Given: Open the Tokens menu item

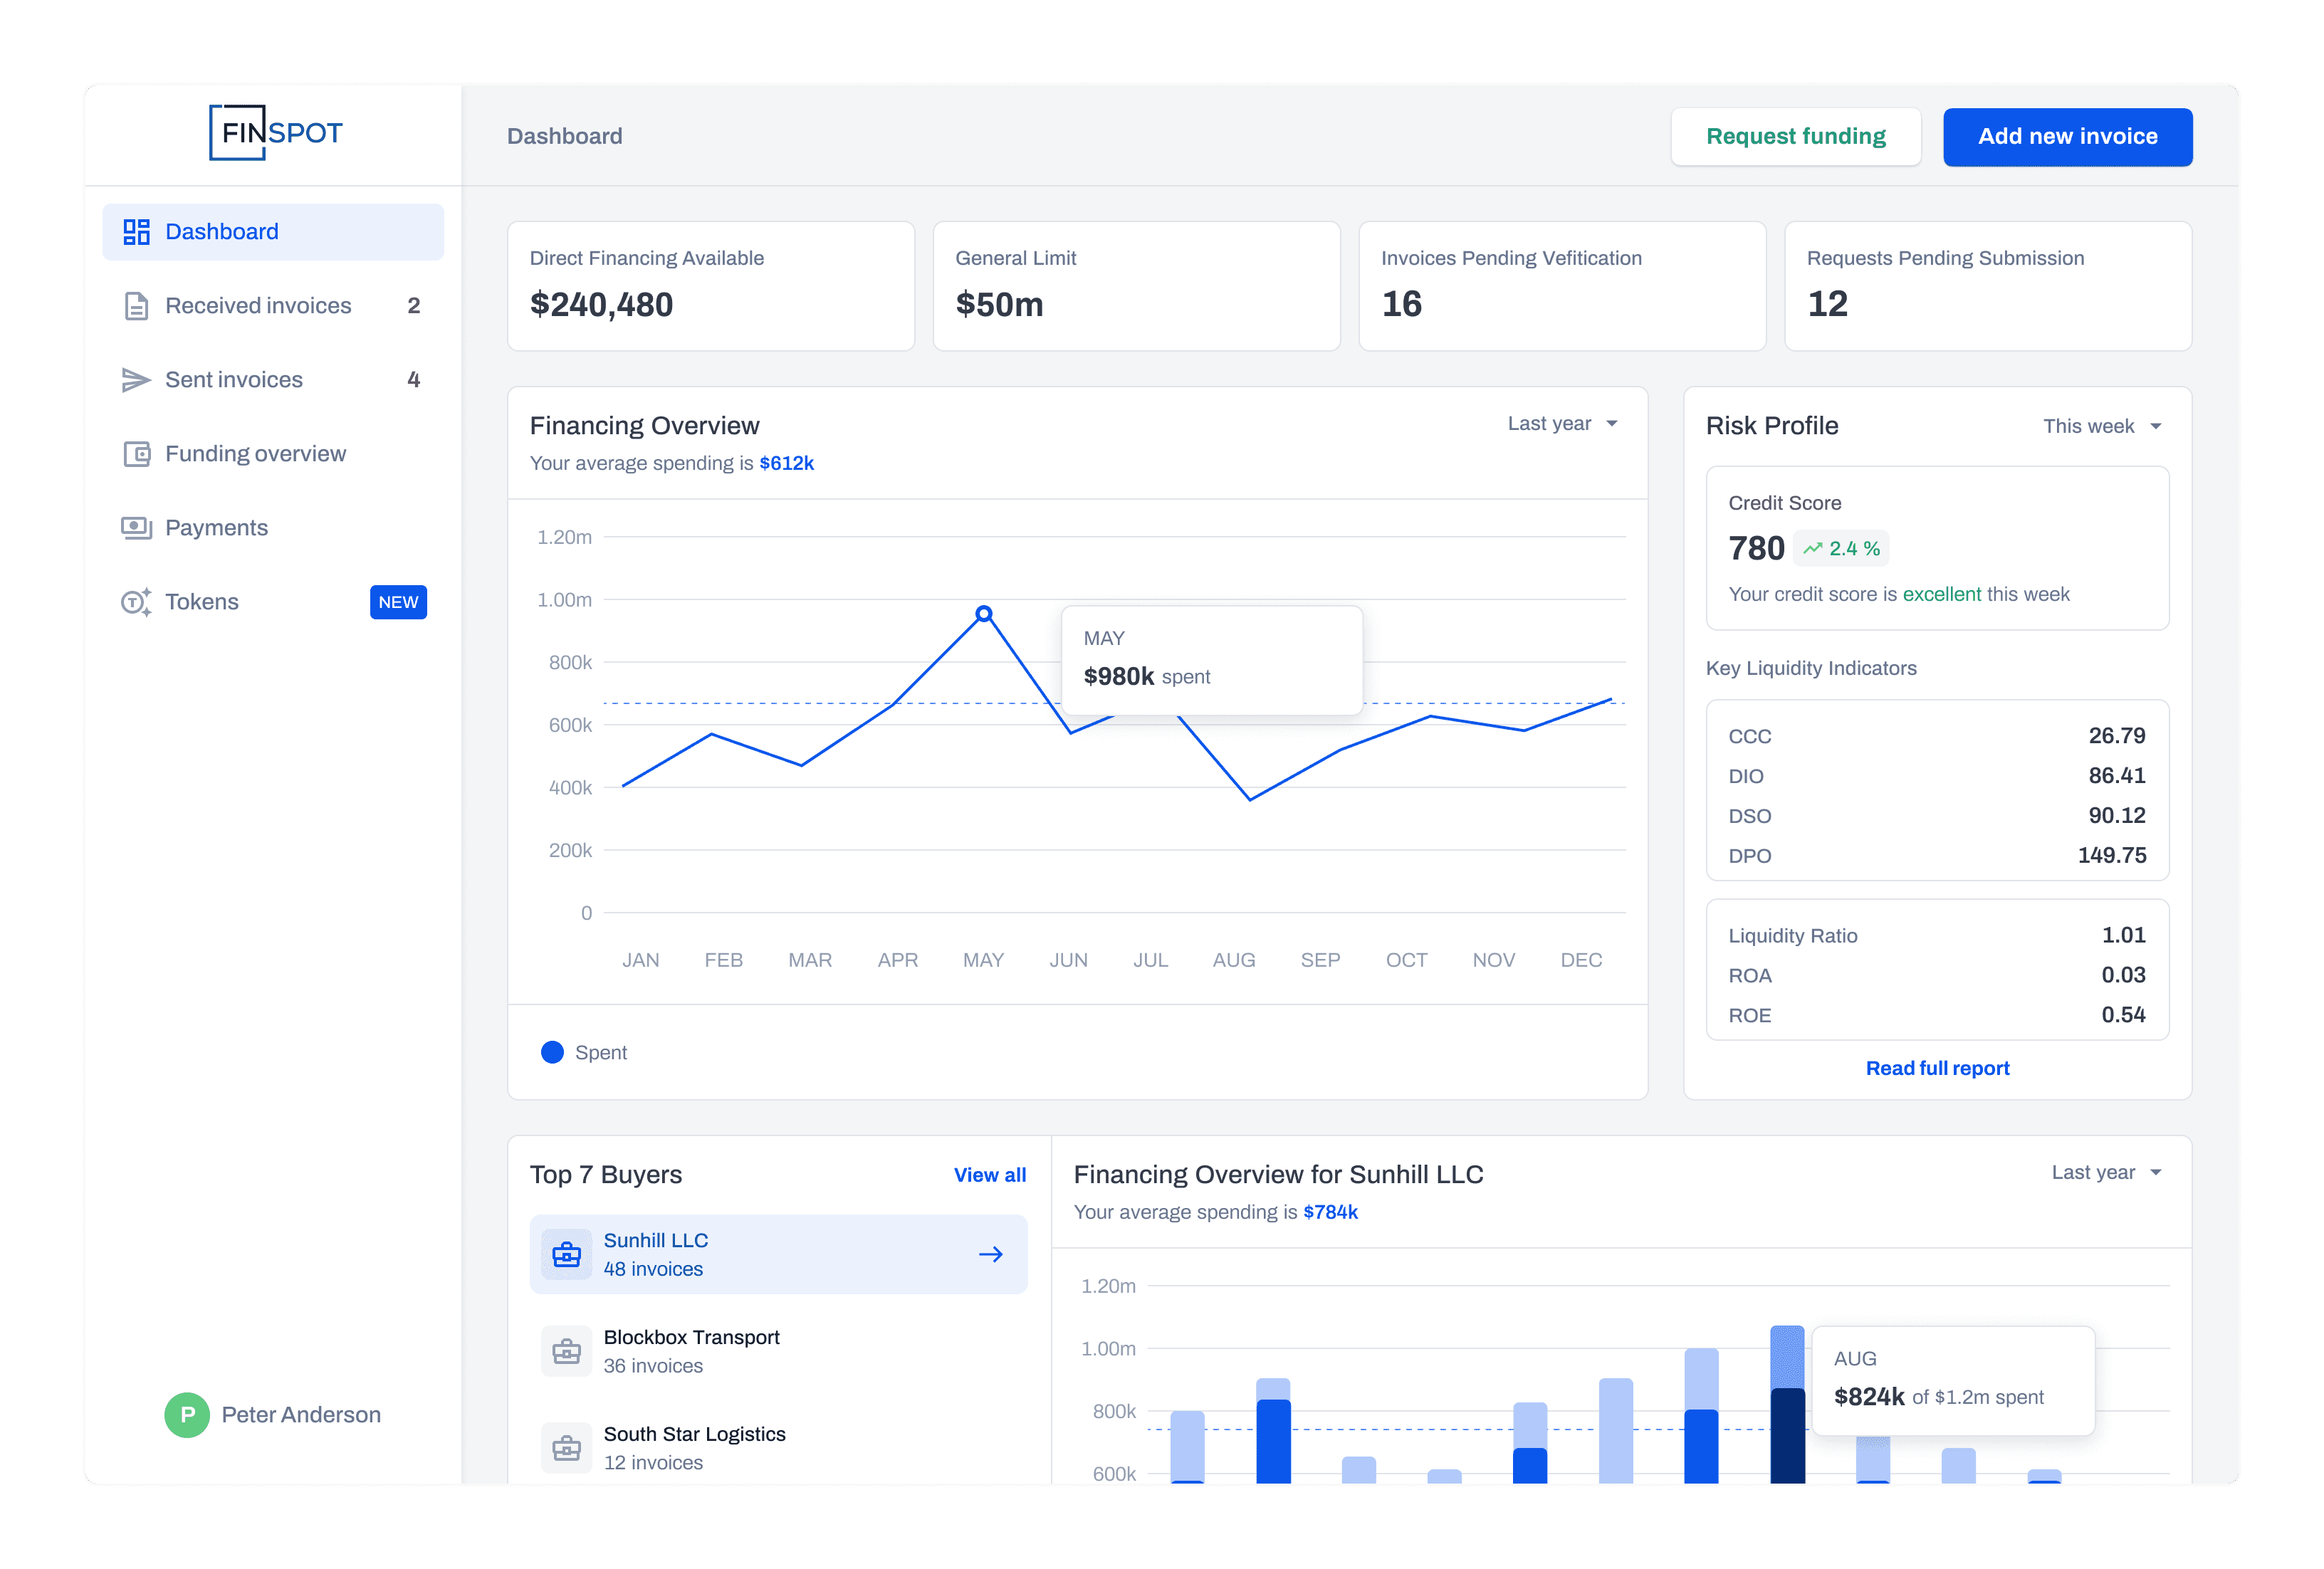Looking at the screenshot, I should (202, 602).
